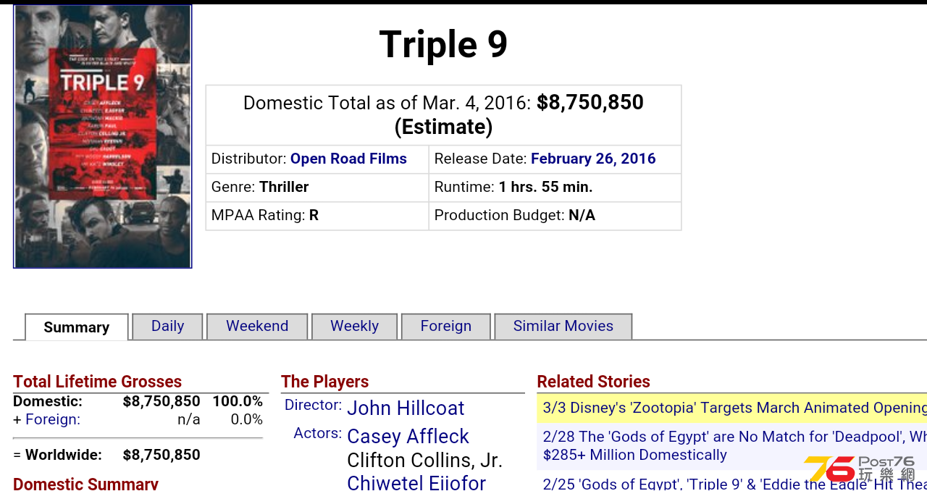927x491 pixels.
Task: Click the Post76 logo watermark
Action: [860, 469]
